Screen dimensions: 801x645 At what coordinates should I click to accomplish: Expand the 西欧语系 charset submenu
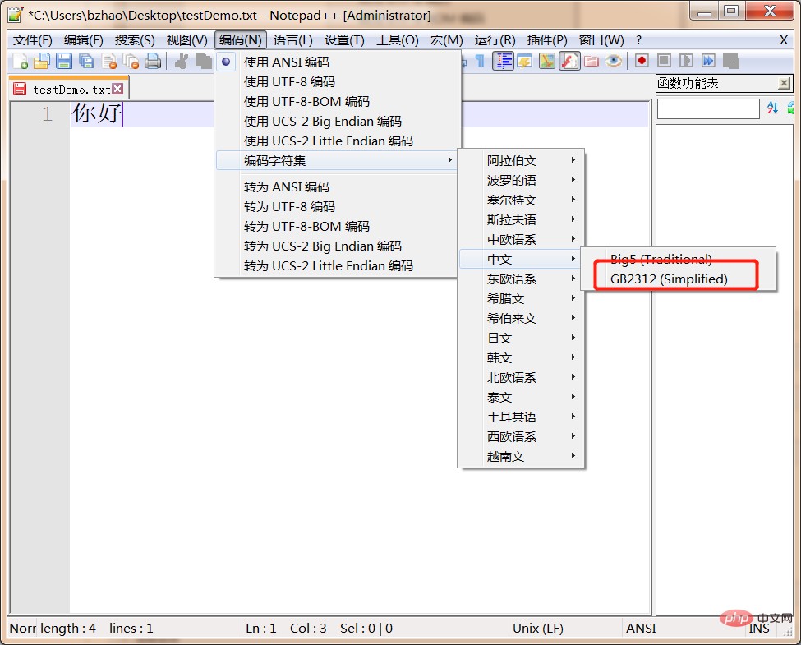coord(521,436)
